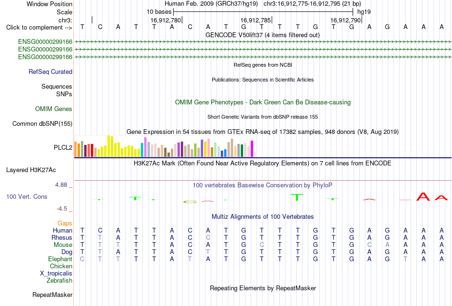
Task: Open the RefSeq Curated track label
Action: (x=50, y=71)
